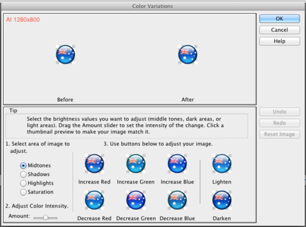The image size is (306, 227).
Task: Click the tip paragraph about brightness values
Action: coord(126,125)
